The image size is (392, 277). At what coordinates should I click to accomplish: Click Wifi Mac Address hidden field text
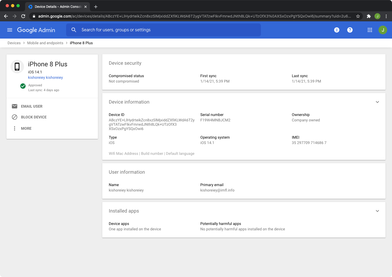point(123,153)
